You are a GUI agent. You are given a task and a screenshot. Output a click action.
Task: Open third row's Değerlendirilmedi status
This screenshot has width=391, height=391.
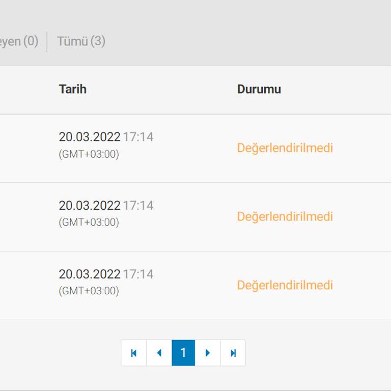(x=285, y=285)
